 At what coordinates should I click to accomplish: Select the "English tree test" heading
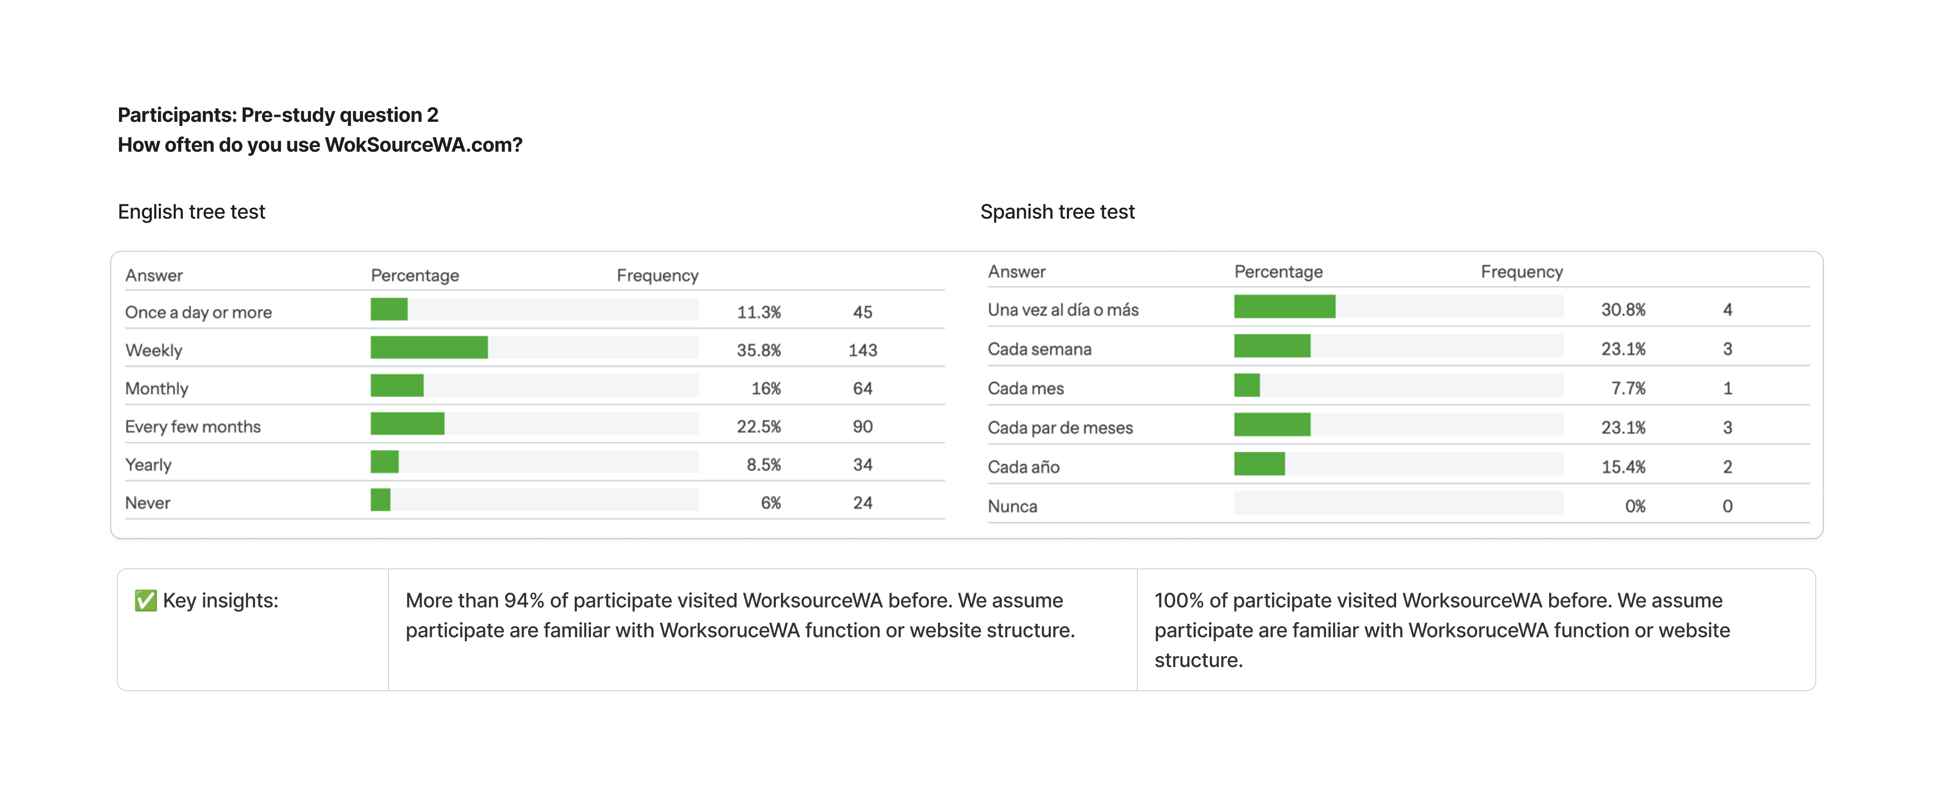pyautogui.click(x=192, y=212)
